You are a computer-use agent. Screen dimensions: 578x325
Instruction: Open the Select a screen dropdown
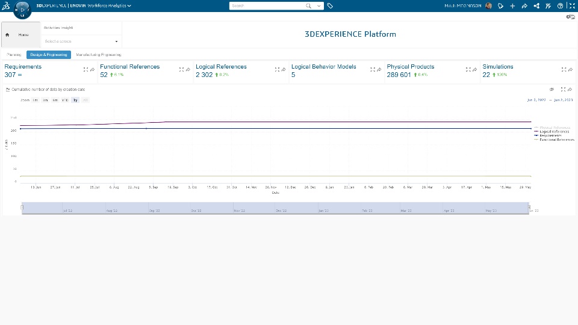81,42
